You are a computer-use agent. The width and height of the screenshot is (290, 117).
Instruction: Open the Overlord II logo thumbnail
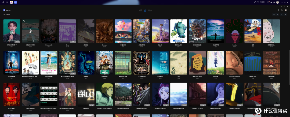click(86, 95)
